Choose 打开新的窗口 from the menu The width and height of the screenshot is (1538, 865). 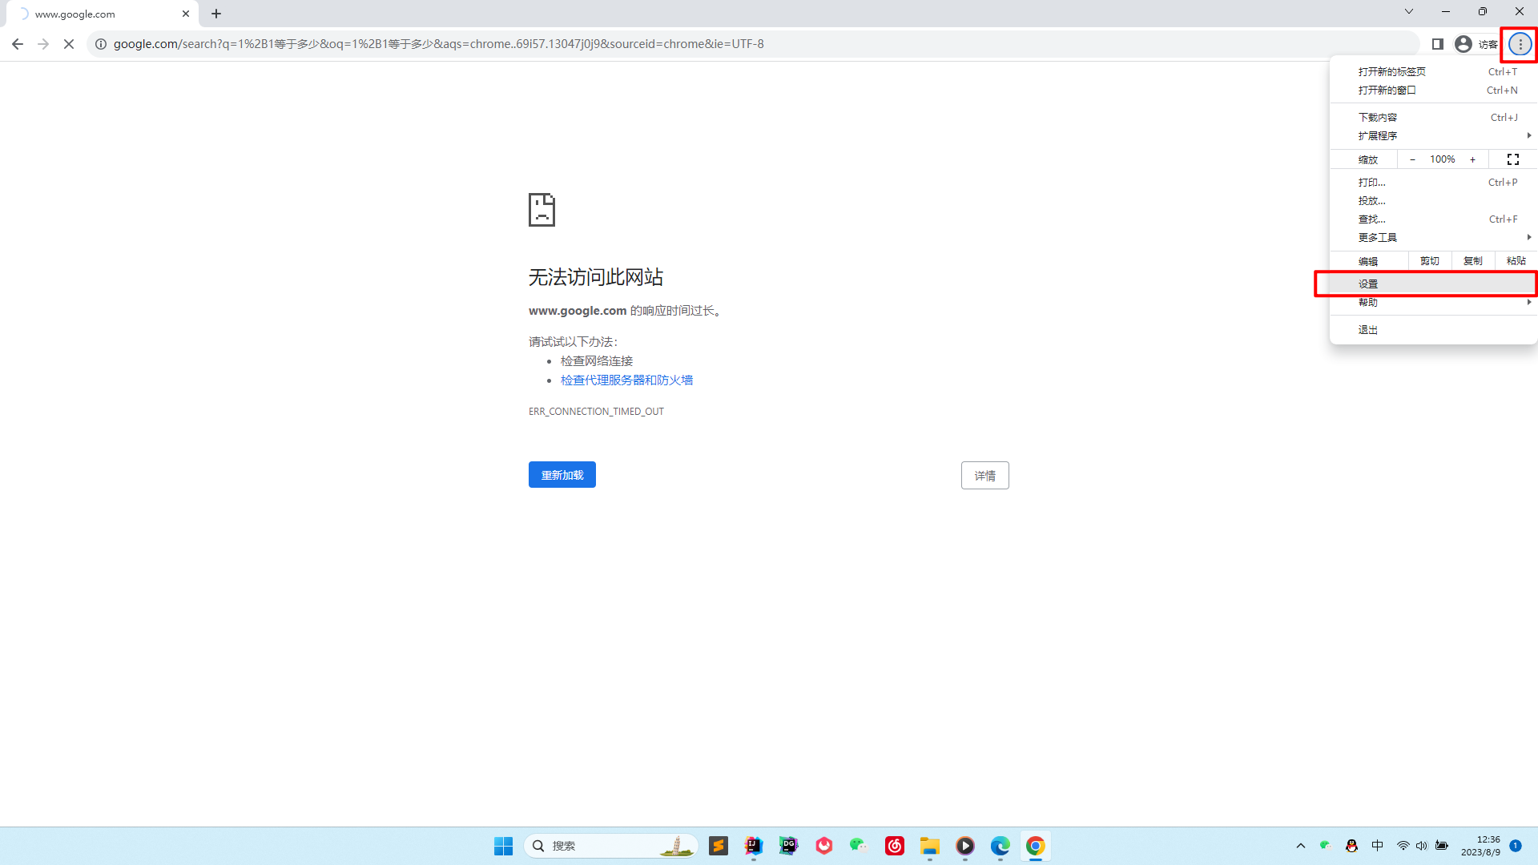click(1434, 90)
